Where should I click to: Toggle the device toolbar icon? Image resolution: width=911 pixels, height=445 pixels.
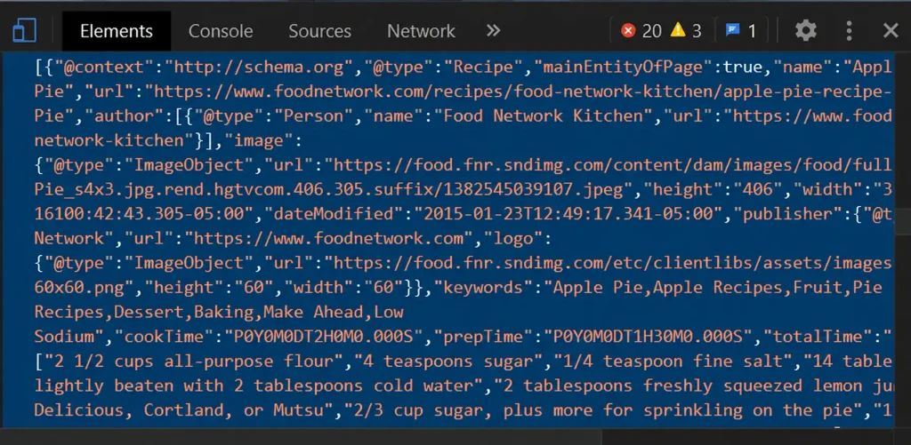point(24,31)
